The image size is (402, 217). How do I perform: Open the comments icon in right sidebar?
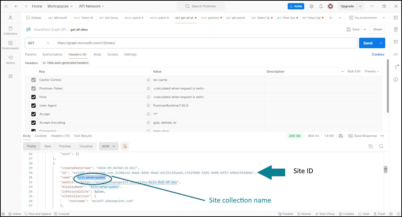396,42
